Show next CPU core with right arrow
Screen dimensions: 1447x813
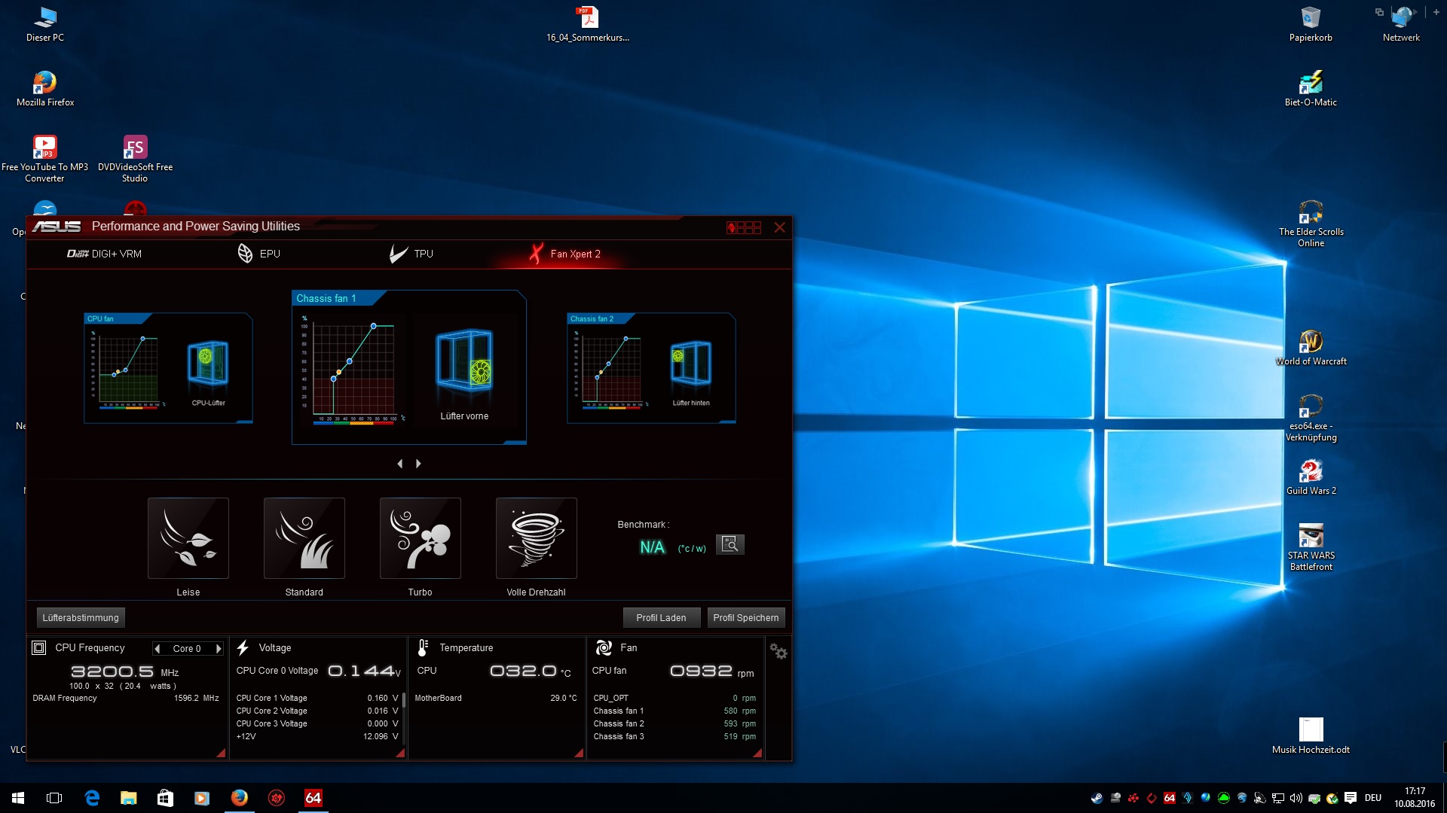tap(219, 648)
